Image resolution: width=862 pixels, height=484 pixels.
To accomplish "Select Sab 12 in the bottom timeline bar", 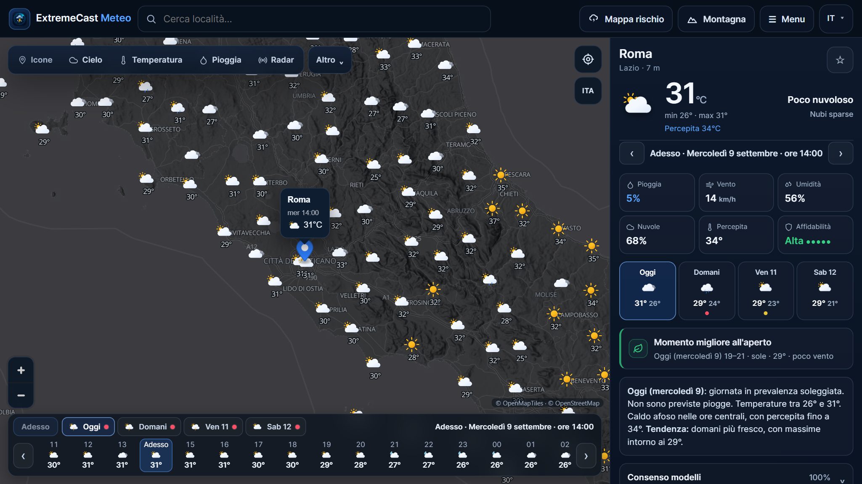I will point(276,427).
